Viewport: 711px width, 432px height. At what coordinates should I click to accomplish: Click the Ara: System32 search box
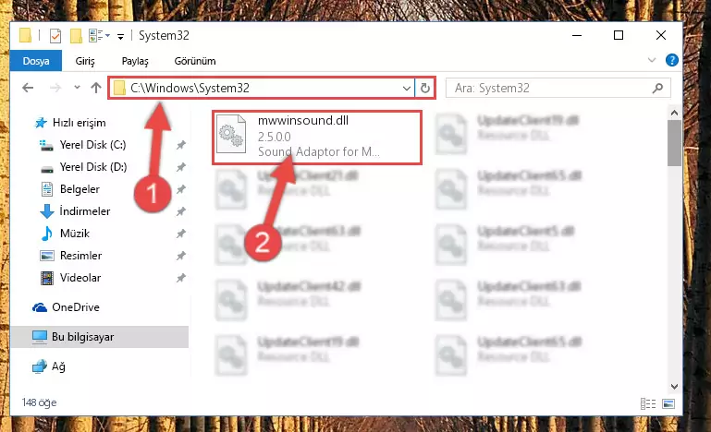[558, 88]
